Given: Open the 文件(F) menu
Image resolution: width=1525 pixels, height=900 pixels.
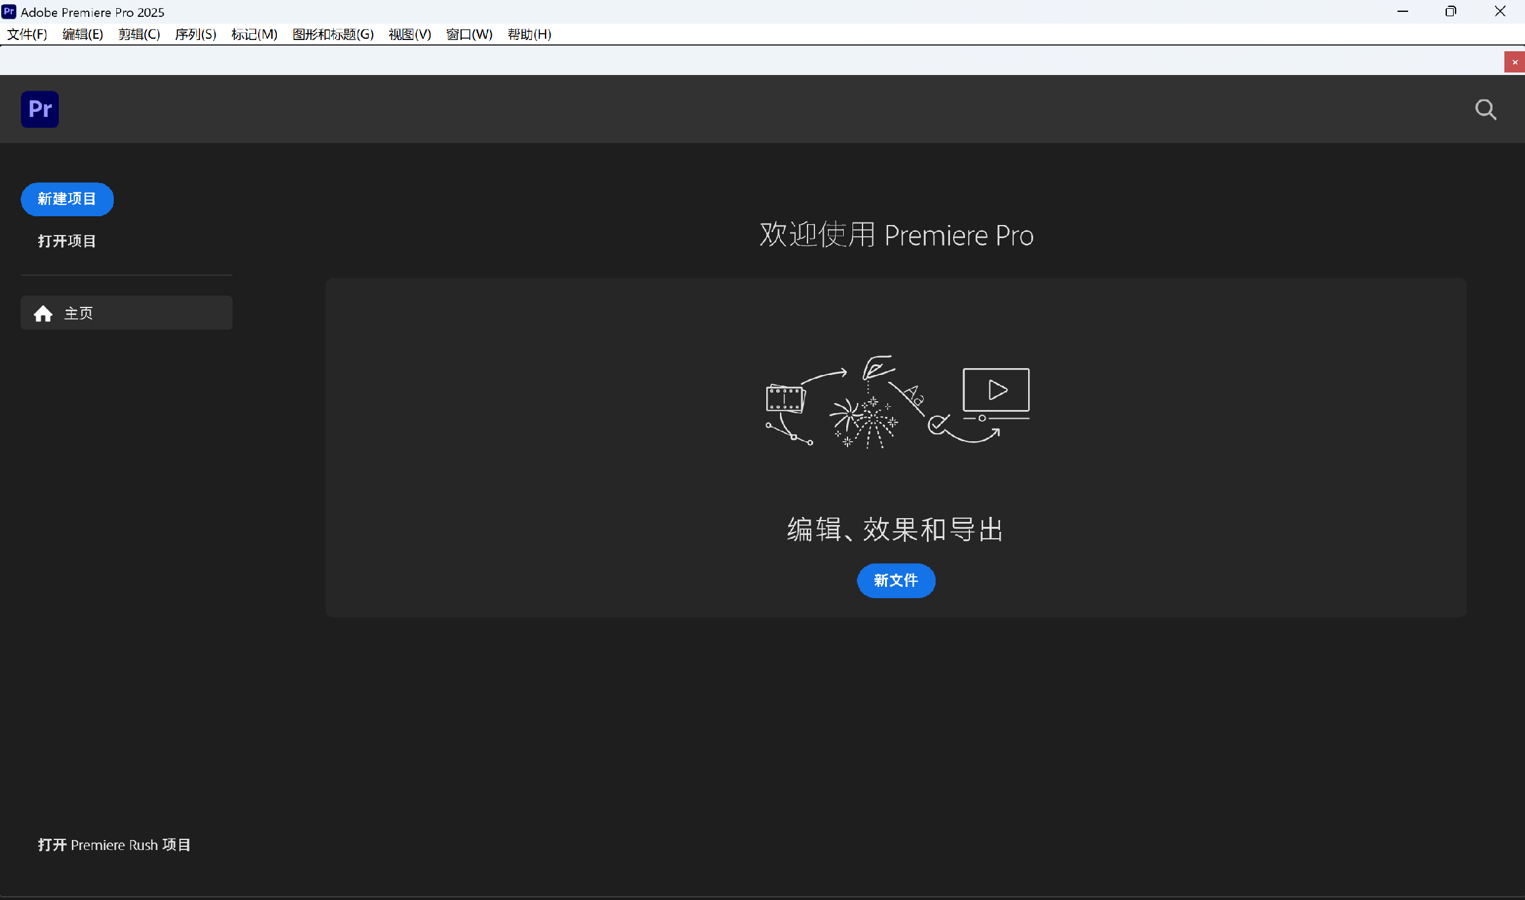Looking at the screenshot, I should click(x=27, y=34).
